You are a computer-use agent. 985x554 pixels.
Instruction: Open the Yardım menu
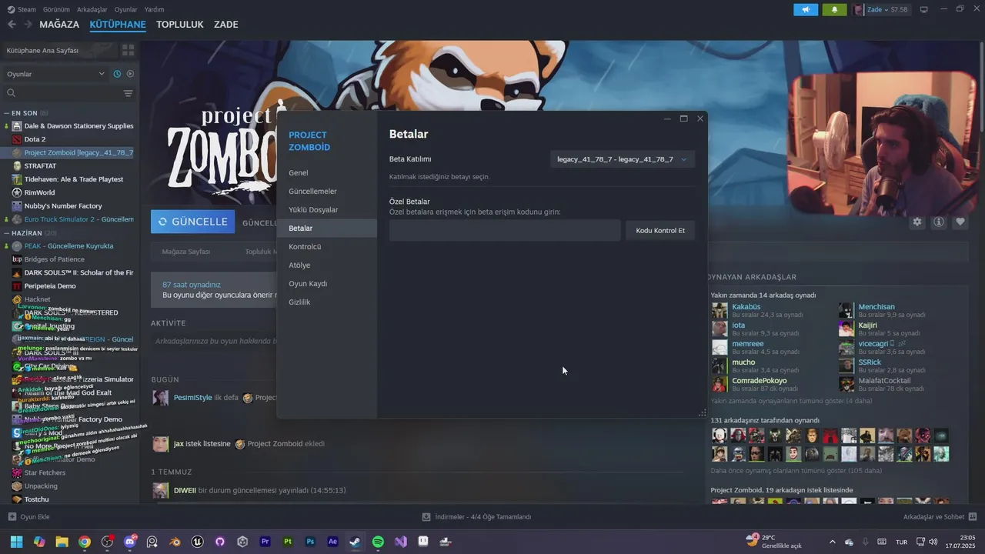tap(155, 9)
